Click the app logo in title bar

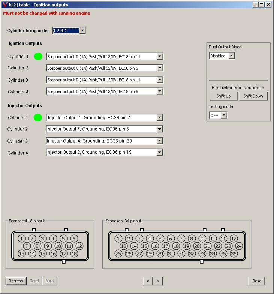(5, 4)
